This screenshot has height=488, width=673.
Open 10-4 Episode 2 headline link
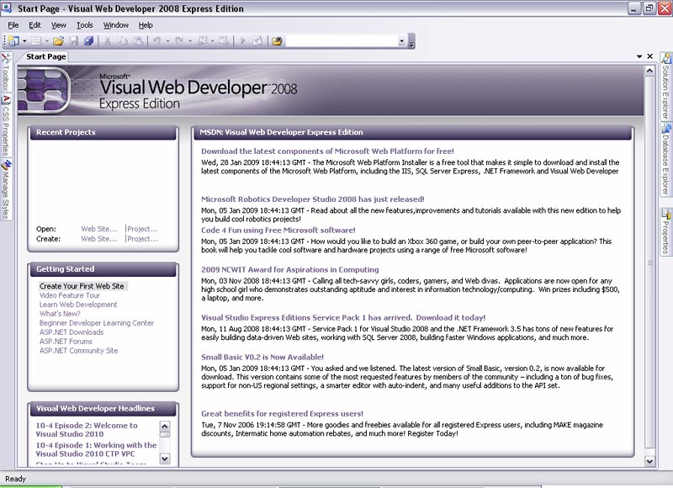tap(87, 430)
